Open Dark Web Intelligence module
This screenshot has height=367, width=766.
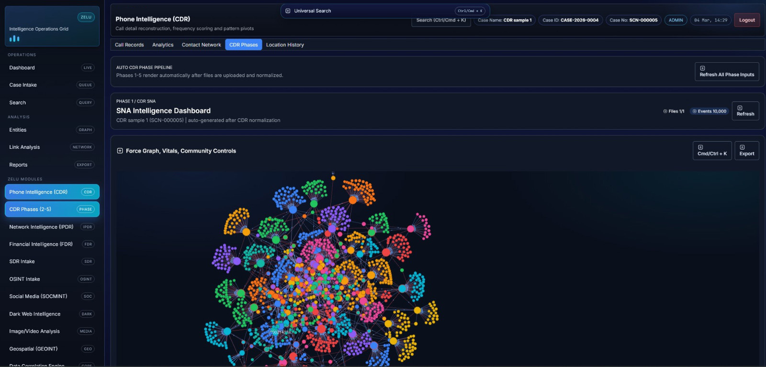[x=52, y=314]
